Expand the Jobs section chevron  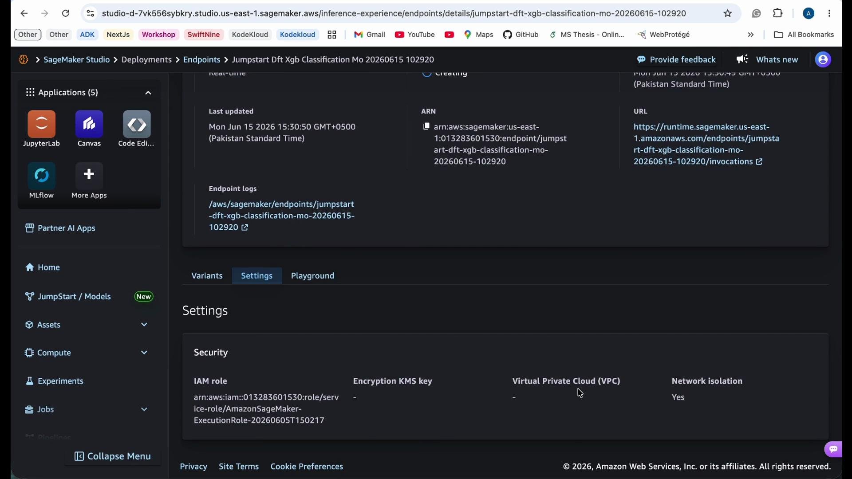tap(144, 410)
